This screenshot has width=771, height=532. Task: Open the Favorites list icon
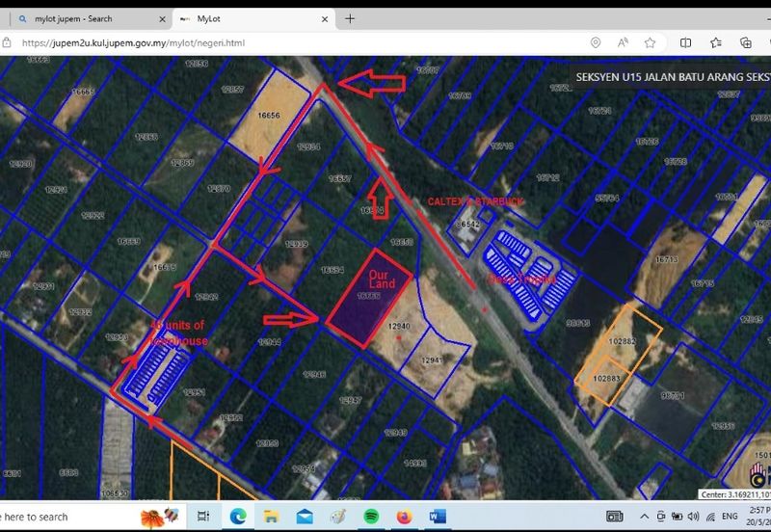click(716, 42)
